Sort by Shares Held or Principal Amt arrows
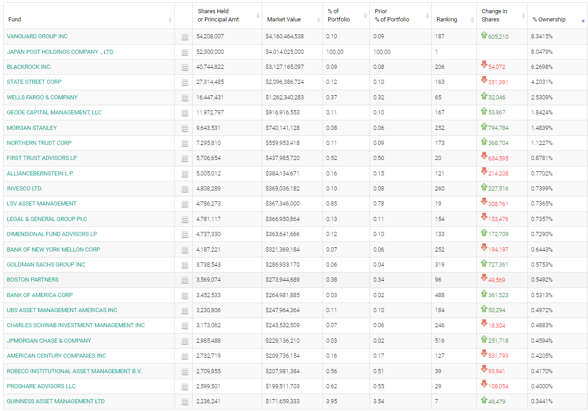This screenshot has height=411, width=588. pos(258,16)
